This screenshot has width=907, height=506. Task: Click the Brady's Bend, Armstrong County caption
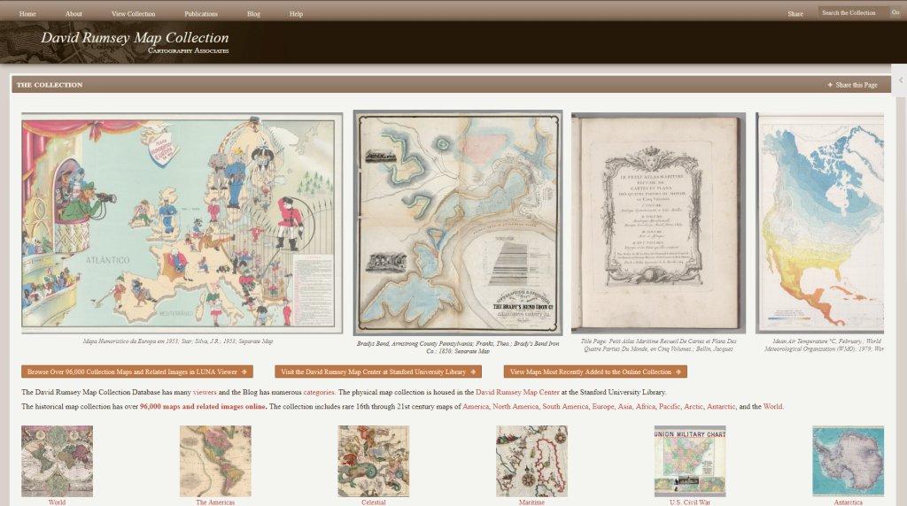[x=458, y=347]
